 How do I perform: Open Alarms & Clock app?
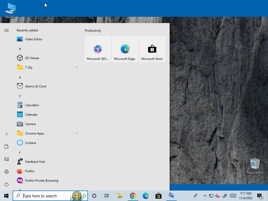tap(48, 86)
